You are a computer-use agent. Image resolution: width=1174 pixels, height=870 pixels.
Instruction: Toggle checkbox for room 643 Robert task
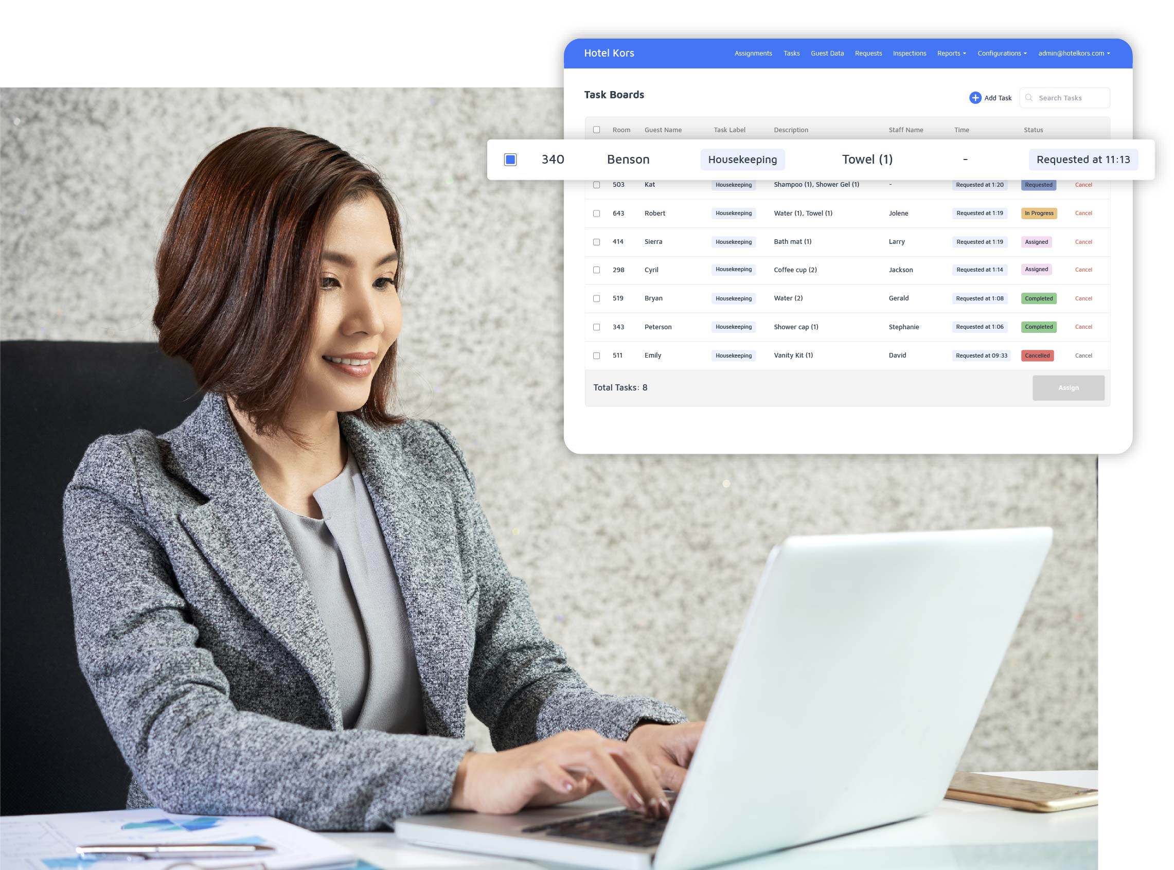[x=597, y=213]
